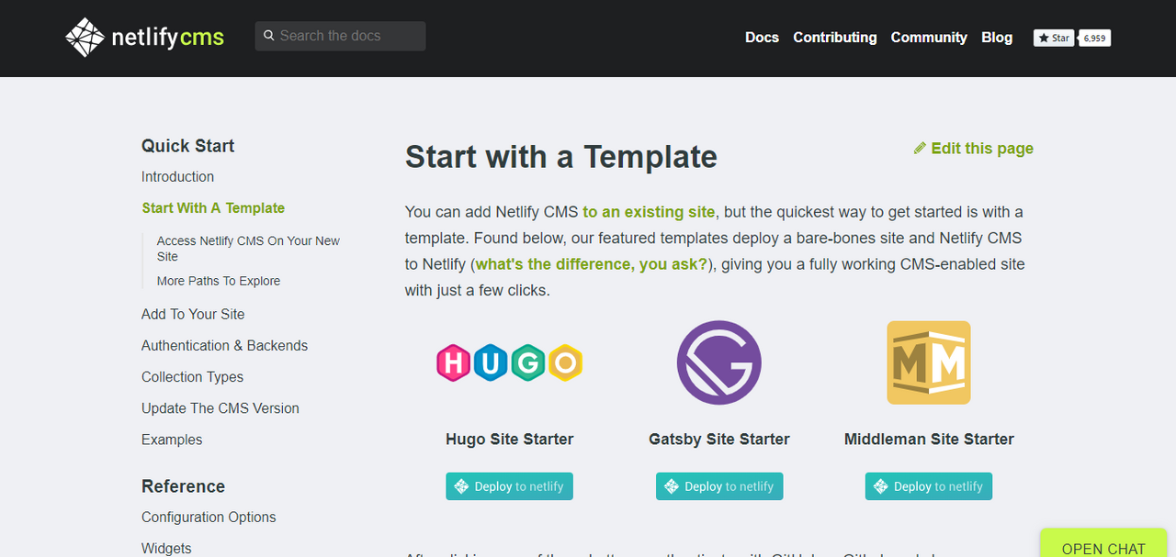Click the Quick Start section heading
This screenshot has height=557, width=1176.
coord(187,146)
